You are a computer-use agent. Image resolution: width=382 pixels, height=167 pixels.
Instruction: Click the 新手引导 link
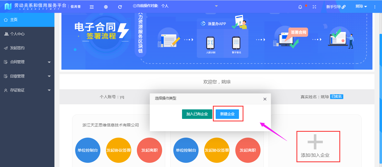pos(336,7)
